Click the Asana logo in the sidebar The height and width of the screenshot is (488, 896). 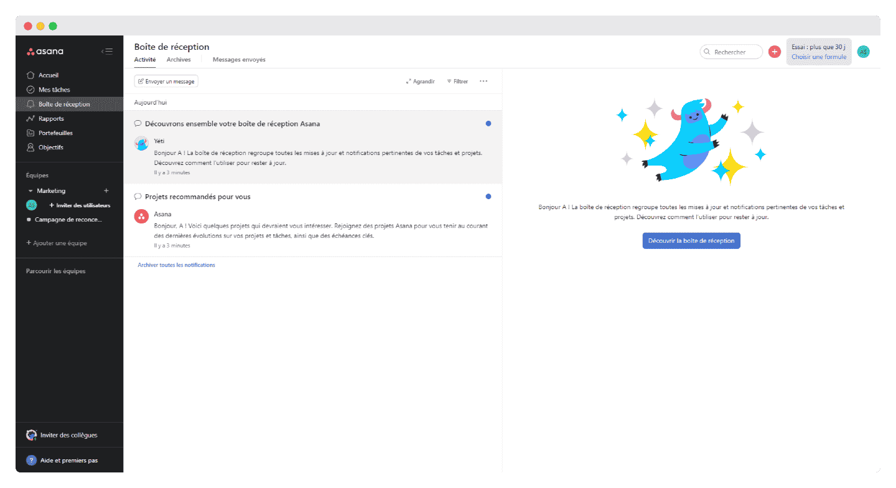click(45, 52)
